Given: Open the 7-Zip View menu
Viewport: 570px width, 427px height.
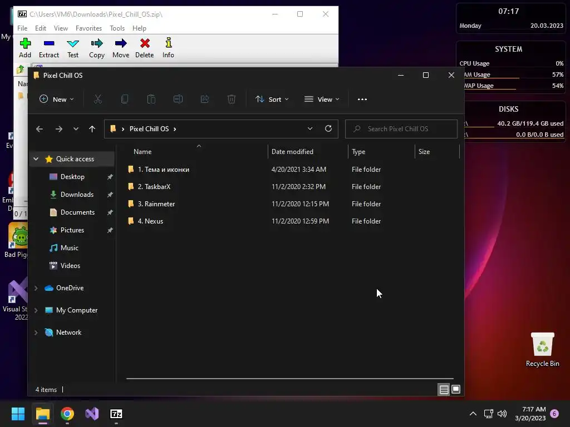Looking at the screenshot, I should (61, 28).
